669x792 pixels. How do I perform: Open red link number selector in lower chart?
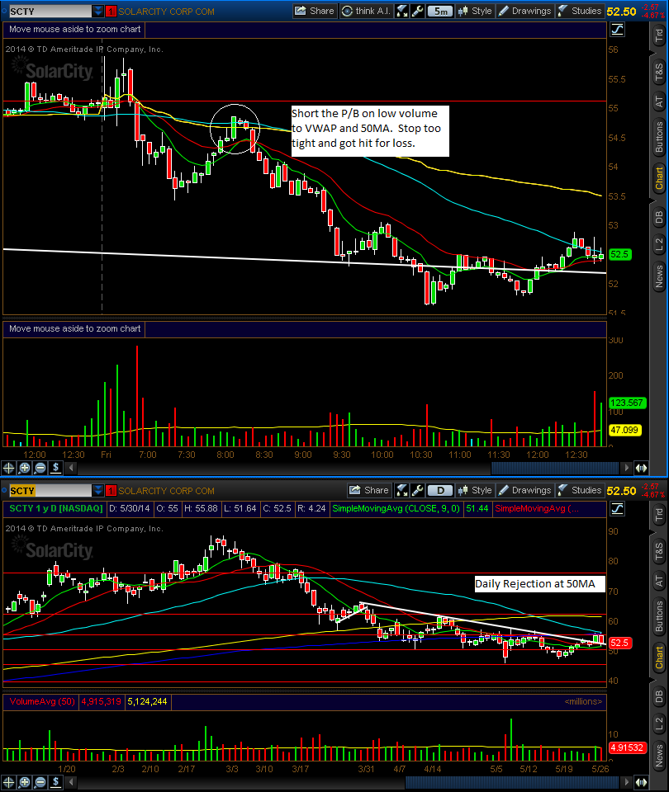111,490
